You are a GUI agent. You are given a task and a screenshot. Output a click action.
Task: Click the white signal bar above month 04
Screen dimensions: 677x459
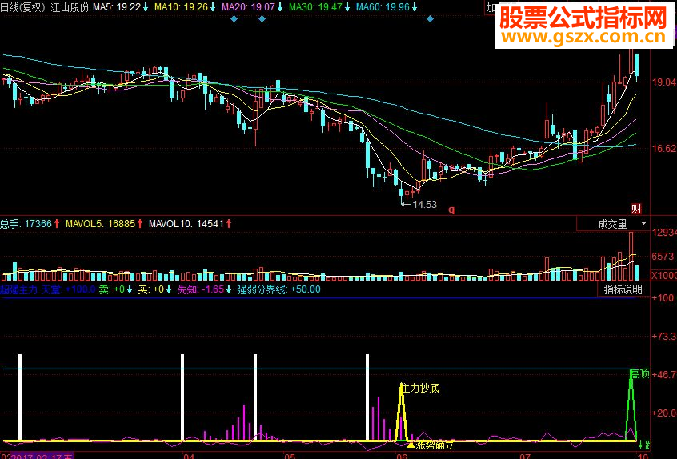click(182, 397)
